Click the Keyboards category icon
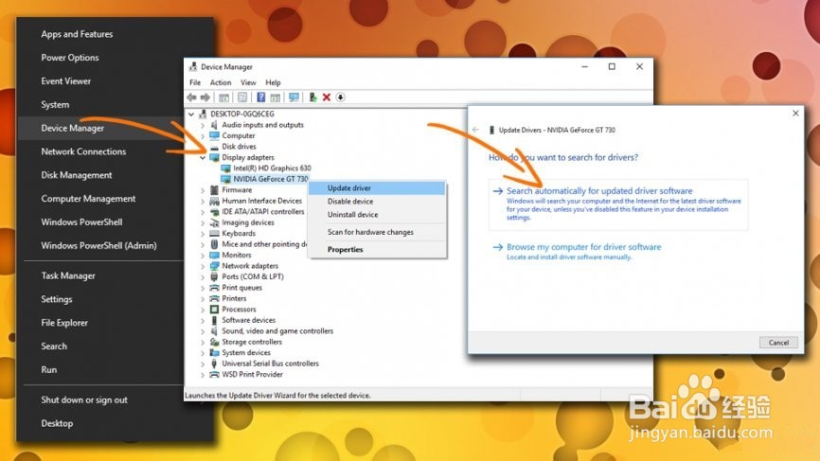820x461 pixels. 214,233
